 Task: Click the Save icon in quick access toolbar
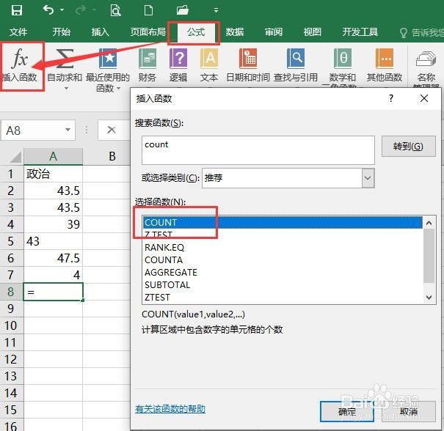16,10
